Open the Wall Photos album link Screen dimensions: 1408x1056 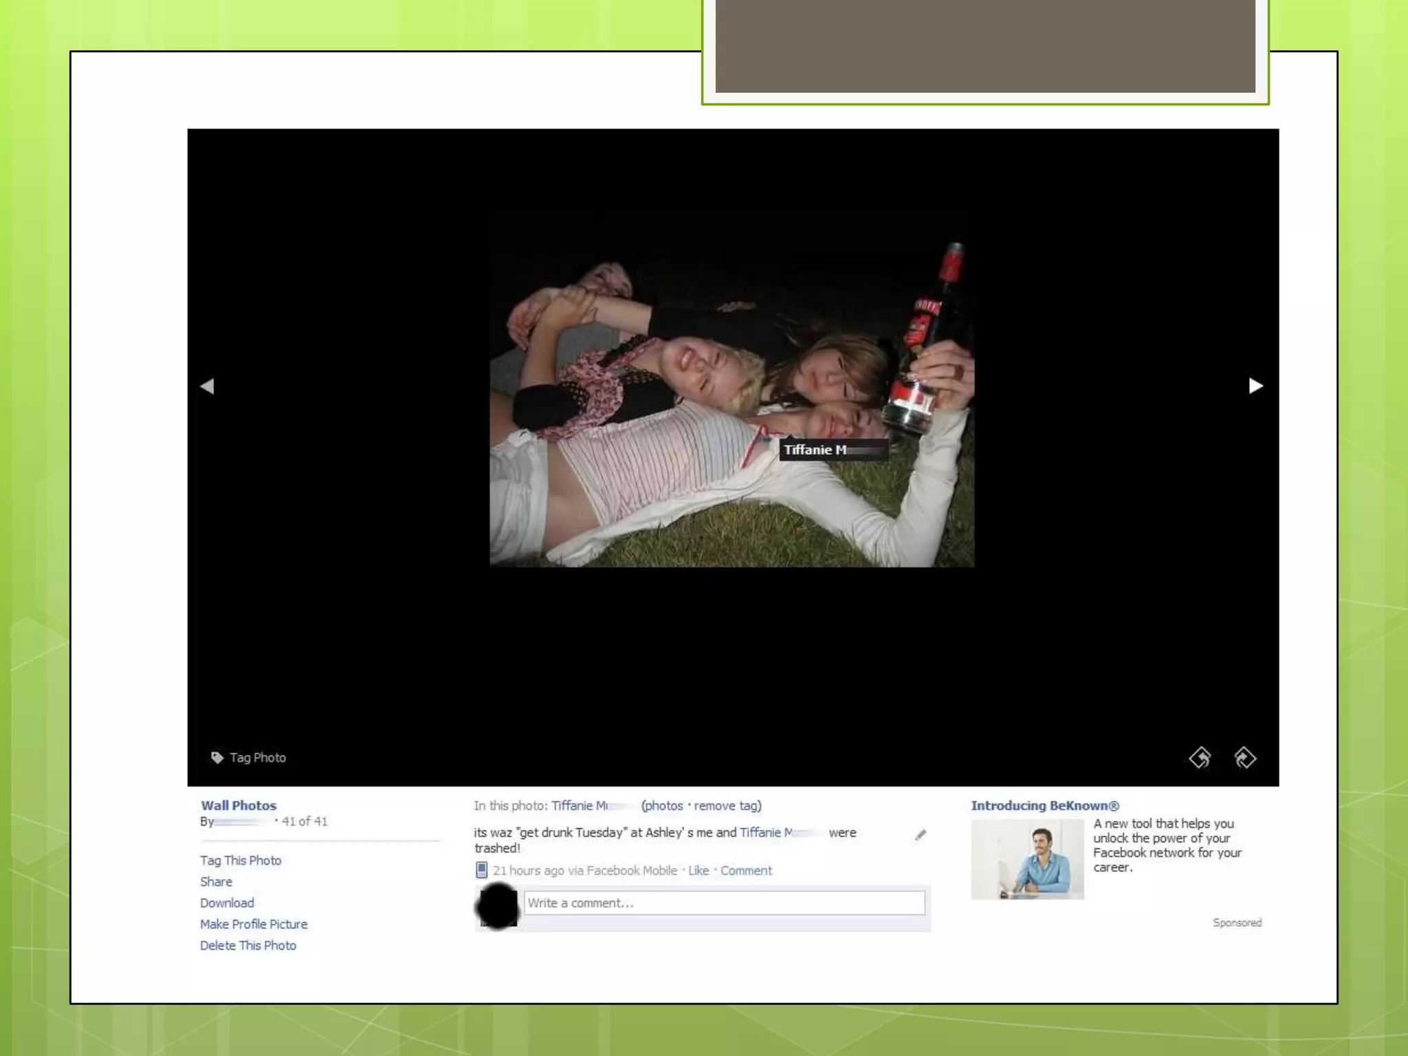pyautogui.click(x=239, y=806)
